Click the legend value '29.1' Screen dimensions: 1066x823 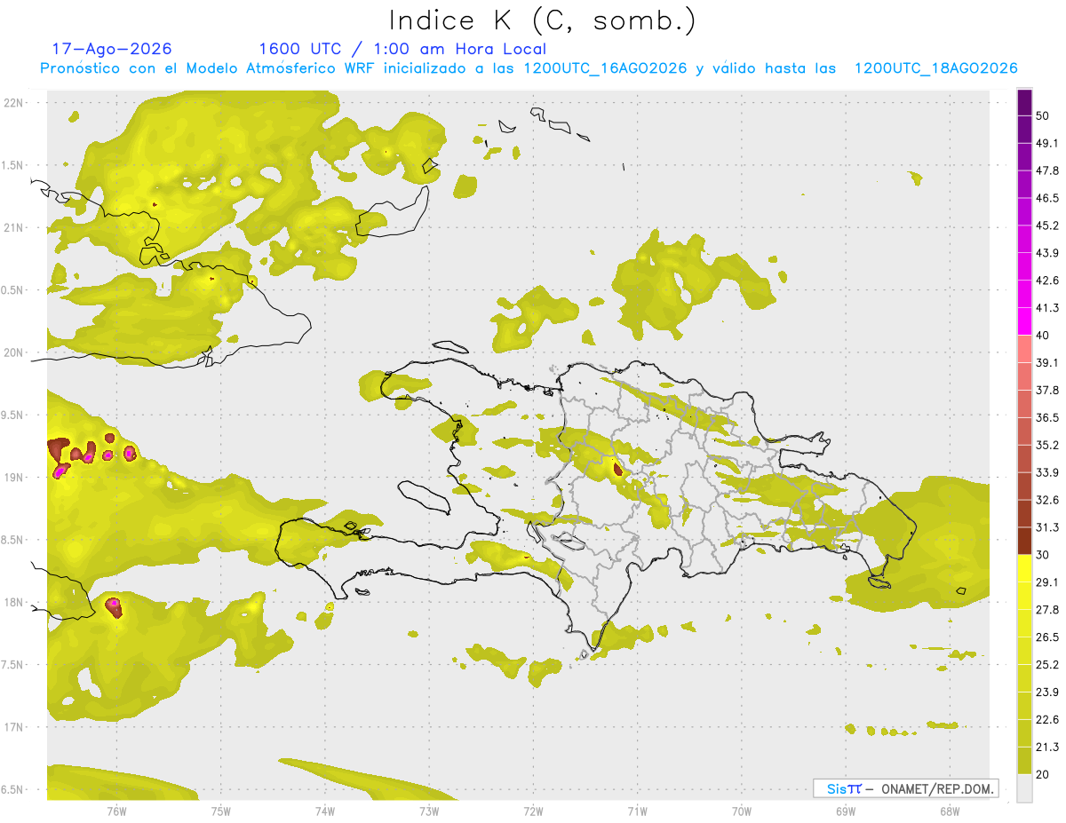1047,582
